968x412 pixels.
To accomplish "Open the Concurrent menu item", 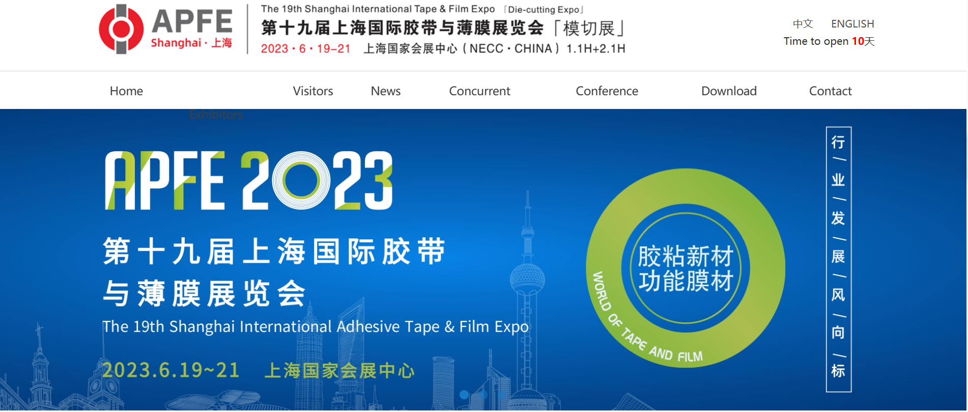I will pos(479,91).
